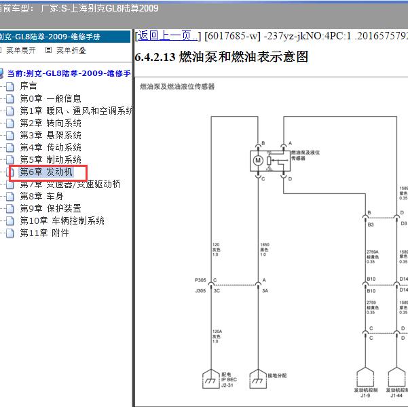
Task: Open chapter 第7章 变速器/变速驱动桥
Action: pos(70,184)
